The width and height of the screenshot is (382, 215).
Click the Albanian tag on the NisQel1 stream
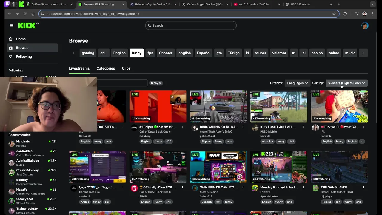pos(267,142)
